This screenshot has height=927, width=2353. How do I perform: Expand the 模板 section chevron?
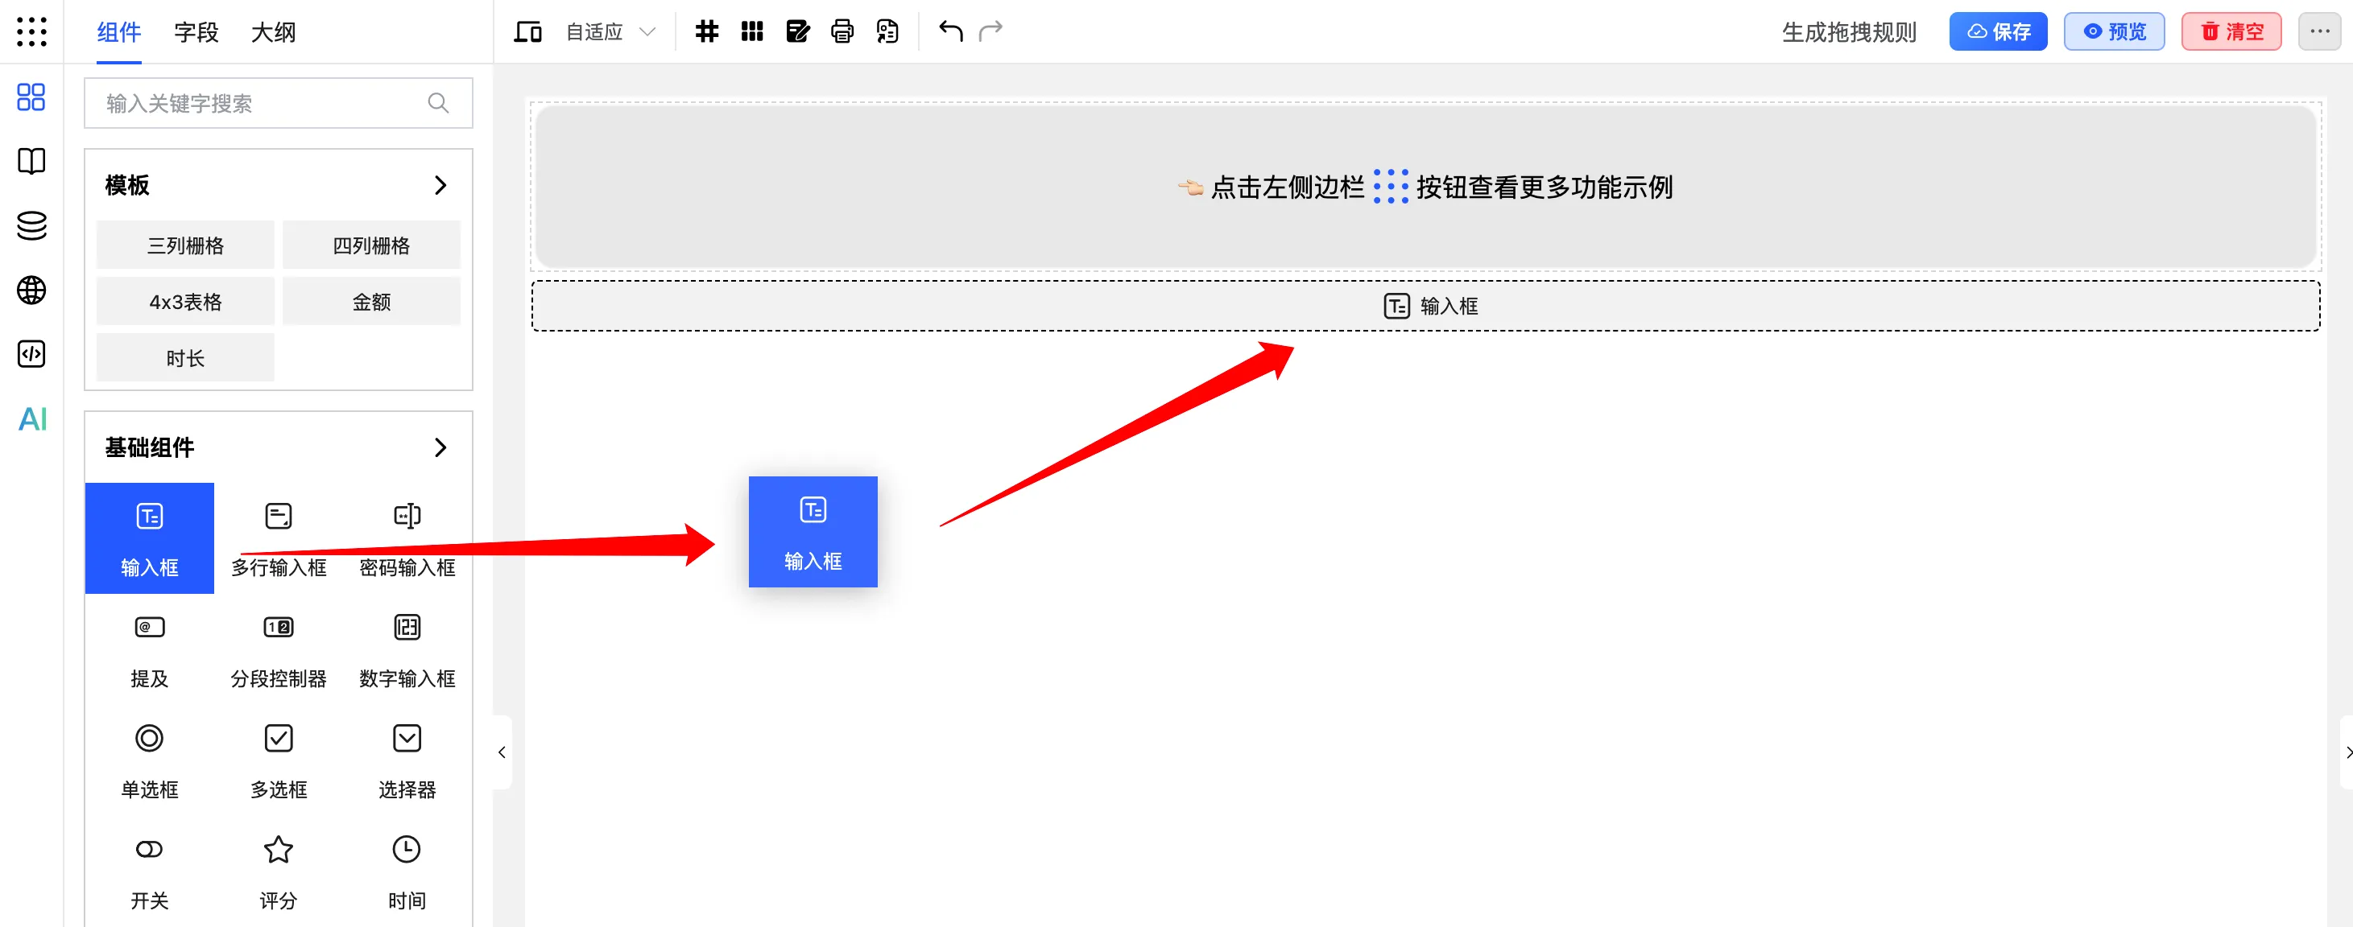tap(440, 185)
